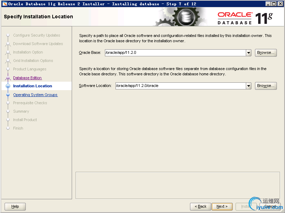
Task: Click the empty message area at bottom
Action: pos(178,186)
